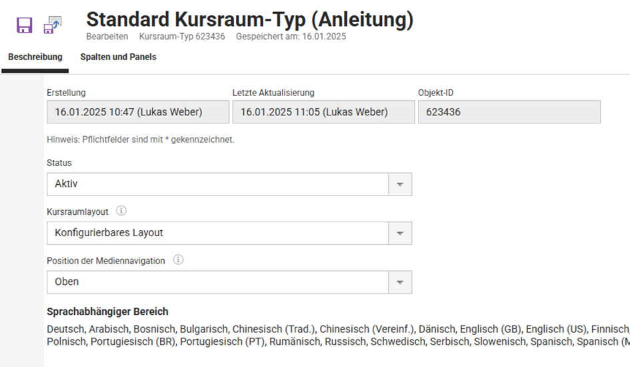Image resolution: width=630 pixels, height=367 pixels.
Task: Click the purple save disk icon
Action: (25, 25)
